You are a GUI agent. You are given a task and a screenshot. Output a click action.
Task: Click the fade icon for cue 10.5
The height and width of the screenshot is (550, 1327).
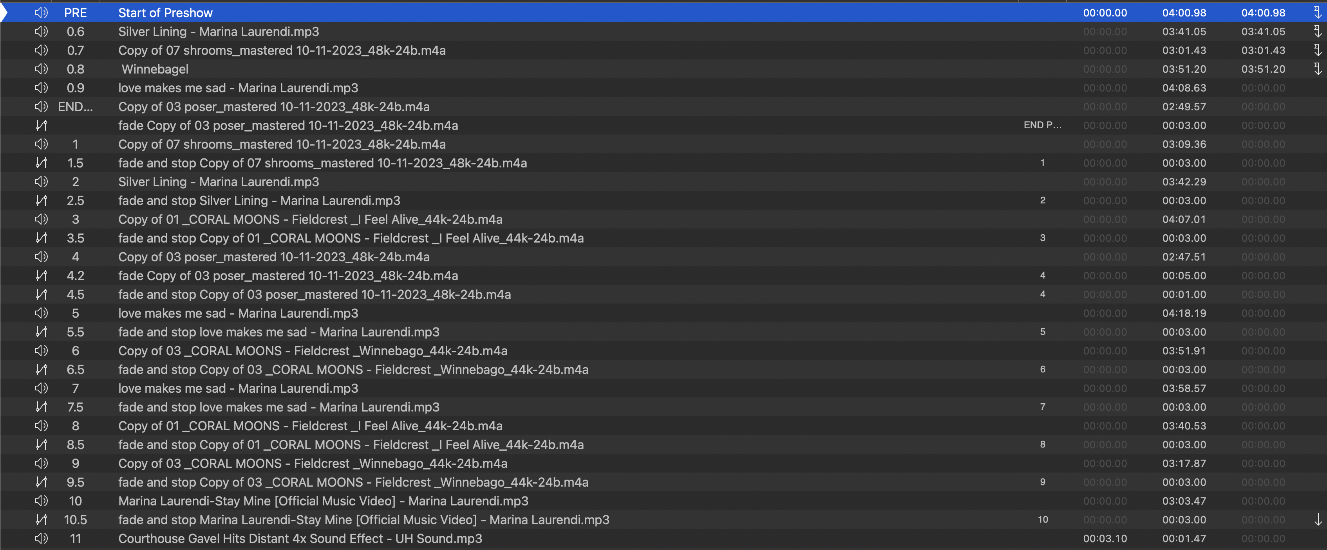(x=41, y=519)
